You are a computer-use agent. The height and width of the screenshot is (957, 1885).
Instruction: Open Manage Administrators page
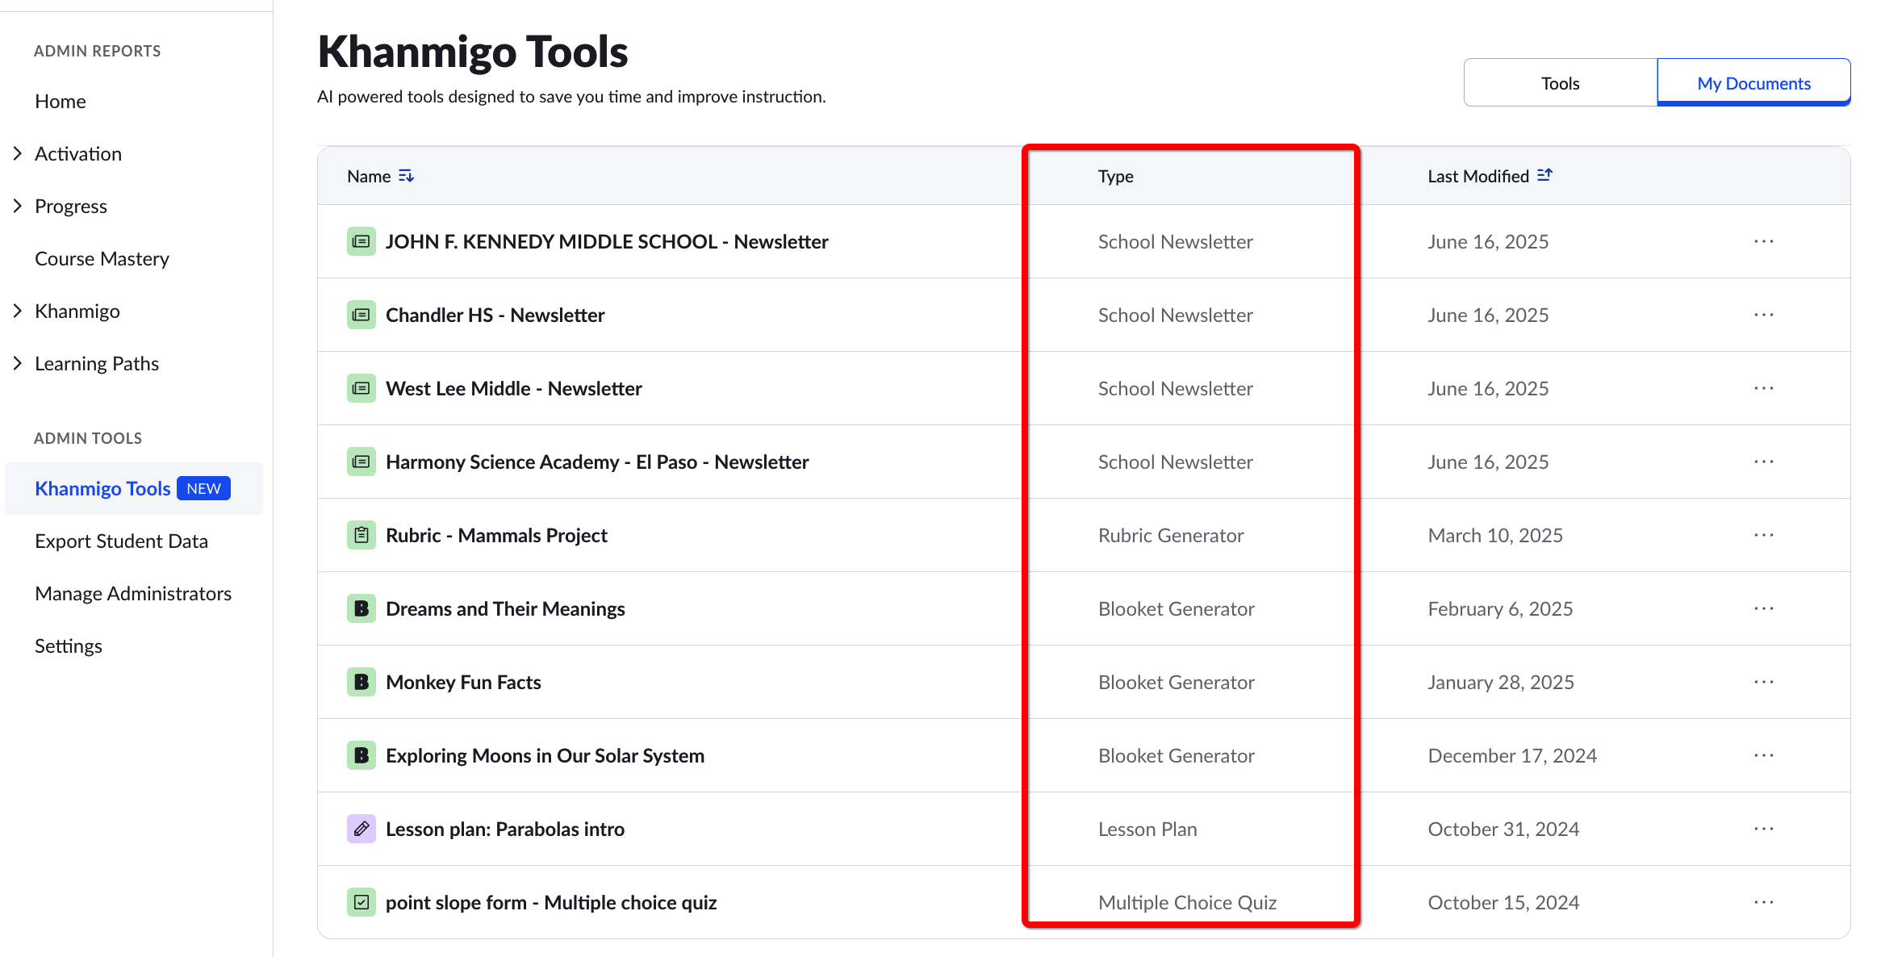pyautogui.click(x=133, y=594)
